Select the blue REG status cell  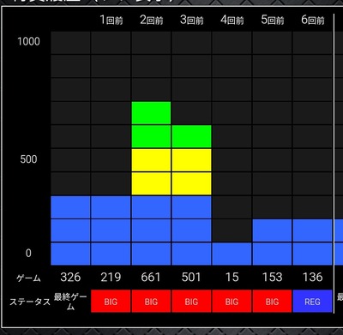tap(312, 302)
